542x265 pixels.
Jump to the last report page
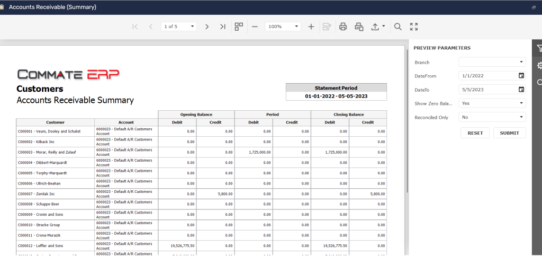coord(223,26)
